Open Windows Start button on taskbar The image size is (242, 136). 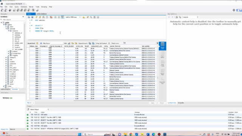pos(80,134)
